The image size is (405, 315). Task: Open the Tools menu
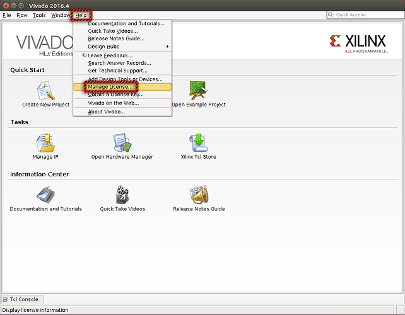pyautogui.click(x=39, y=14)
